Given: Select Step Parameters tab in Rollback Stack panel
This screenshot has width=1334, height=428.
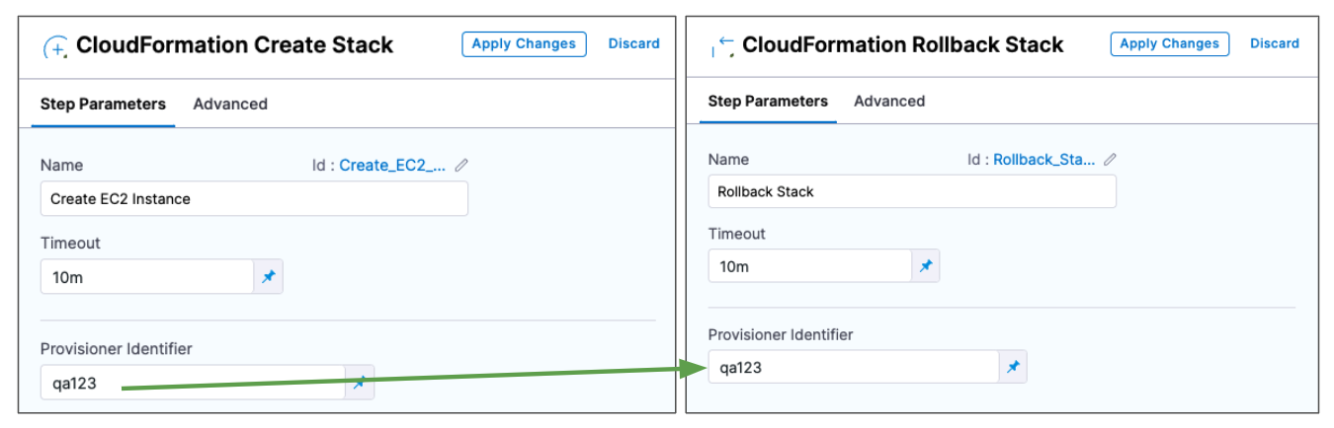Looking at the screenshot, I should pyautogui.click(x=768, y=102).
